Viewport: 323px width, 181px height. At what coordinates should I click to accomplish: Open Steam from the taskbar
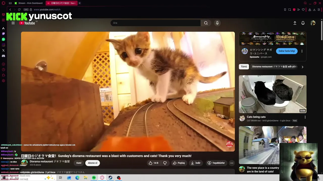pyautogui.click(x=110, y=178)
